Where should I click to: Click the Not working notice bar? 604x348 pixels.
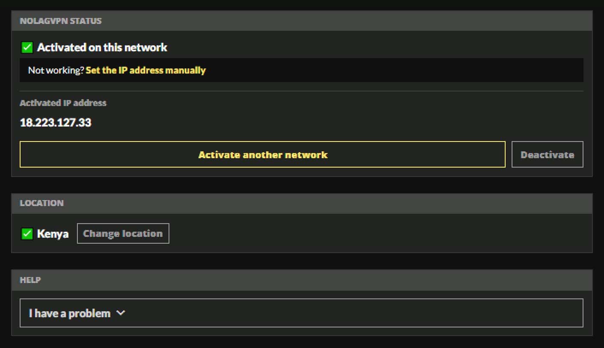(302, 70)
